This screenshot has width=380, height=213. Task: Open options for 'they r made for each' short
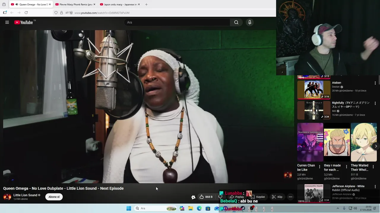coord(346,167)
